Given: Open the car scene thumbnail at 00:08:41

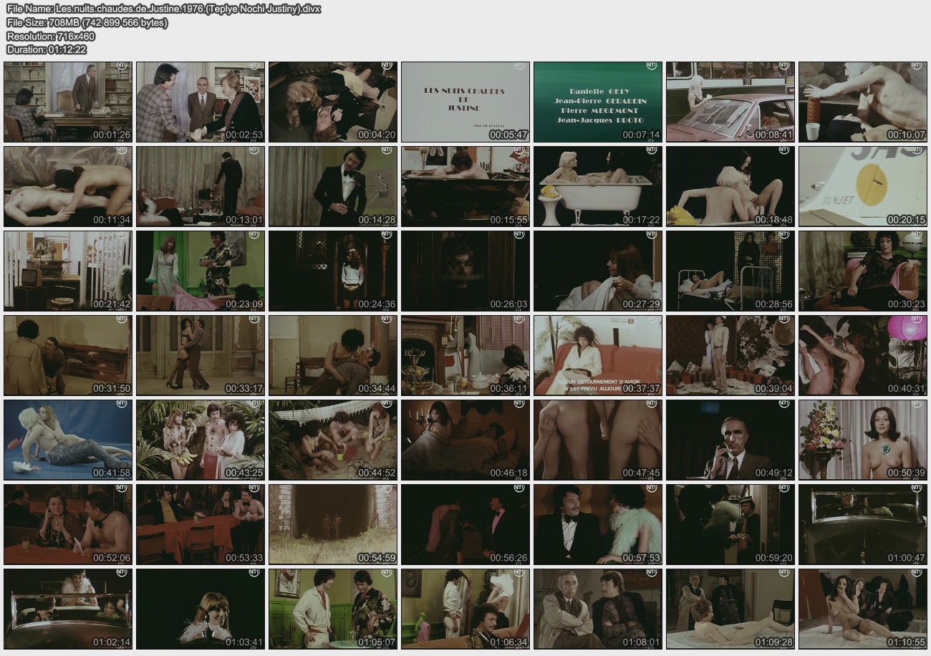Looking at the screenshot, I should [730, 102].
